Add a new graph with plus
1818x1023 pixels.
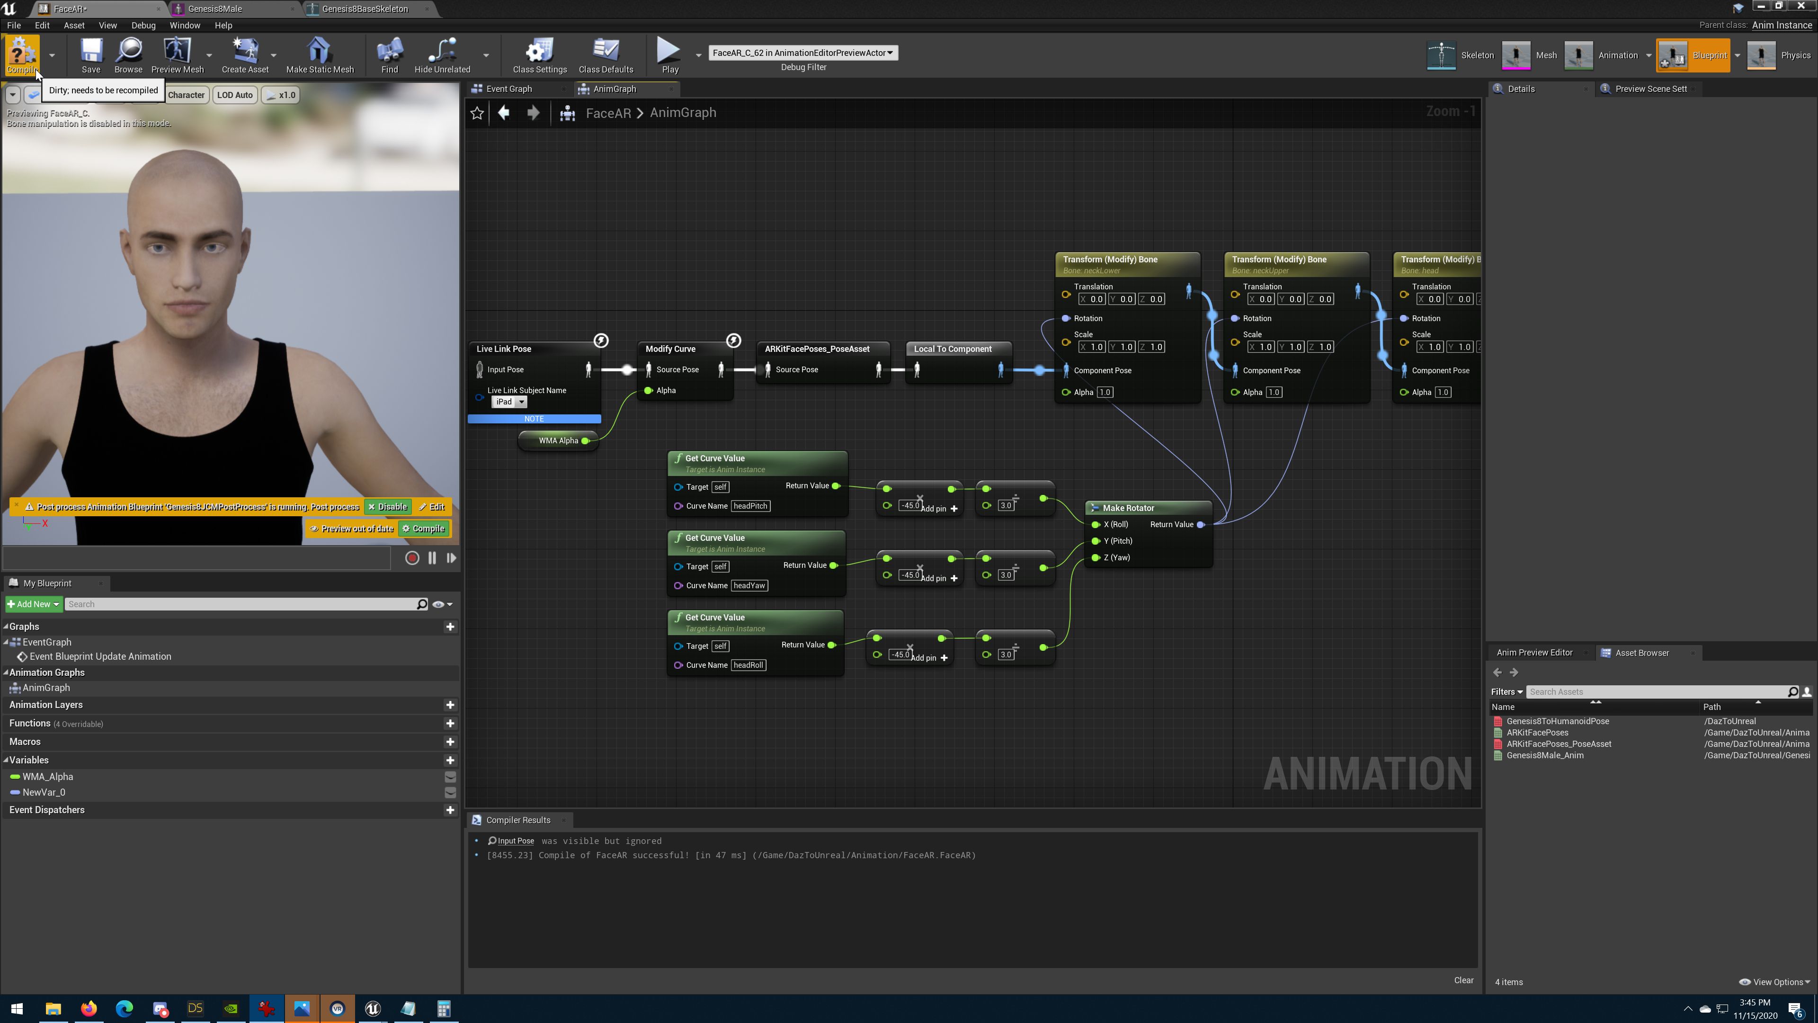click(450, 627)
